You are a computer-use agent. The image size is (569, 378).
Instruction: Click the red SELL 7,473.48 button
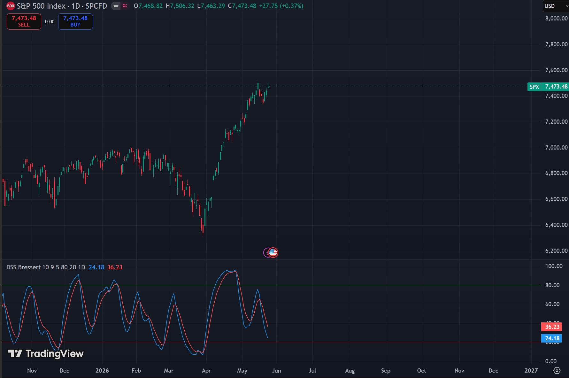pos(24,21)
